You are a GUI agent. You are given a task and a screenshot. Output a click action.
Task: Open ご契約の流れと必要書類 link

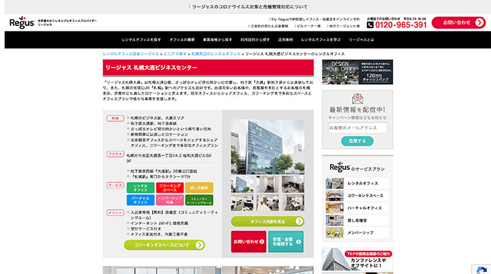[268, 26]
